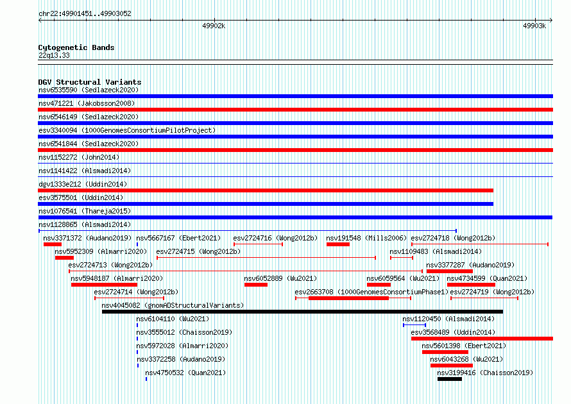The width and height of the screenshot is (571, 404).
Task: Select nsv6059564 (Wu2021) label
Action: (403, 278)
